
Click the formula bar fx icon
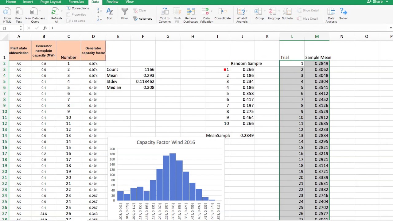click(45, 28)
